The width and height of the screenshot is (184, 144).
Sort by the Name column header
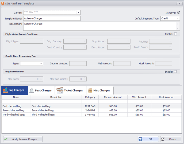point(16,97)
